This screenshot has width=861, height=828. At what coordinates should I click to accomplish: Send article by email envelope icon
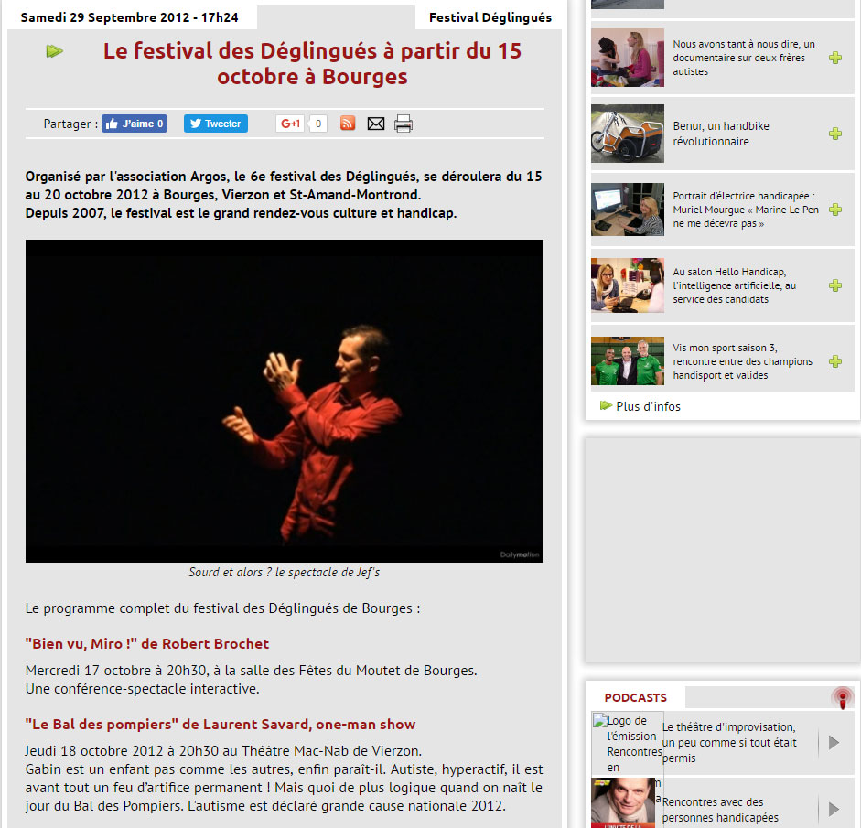(375, 124)
